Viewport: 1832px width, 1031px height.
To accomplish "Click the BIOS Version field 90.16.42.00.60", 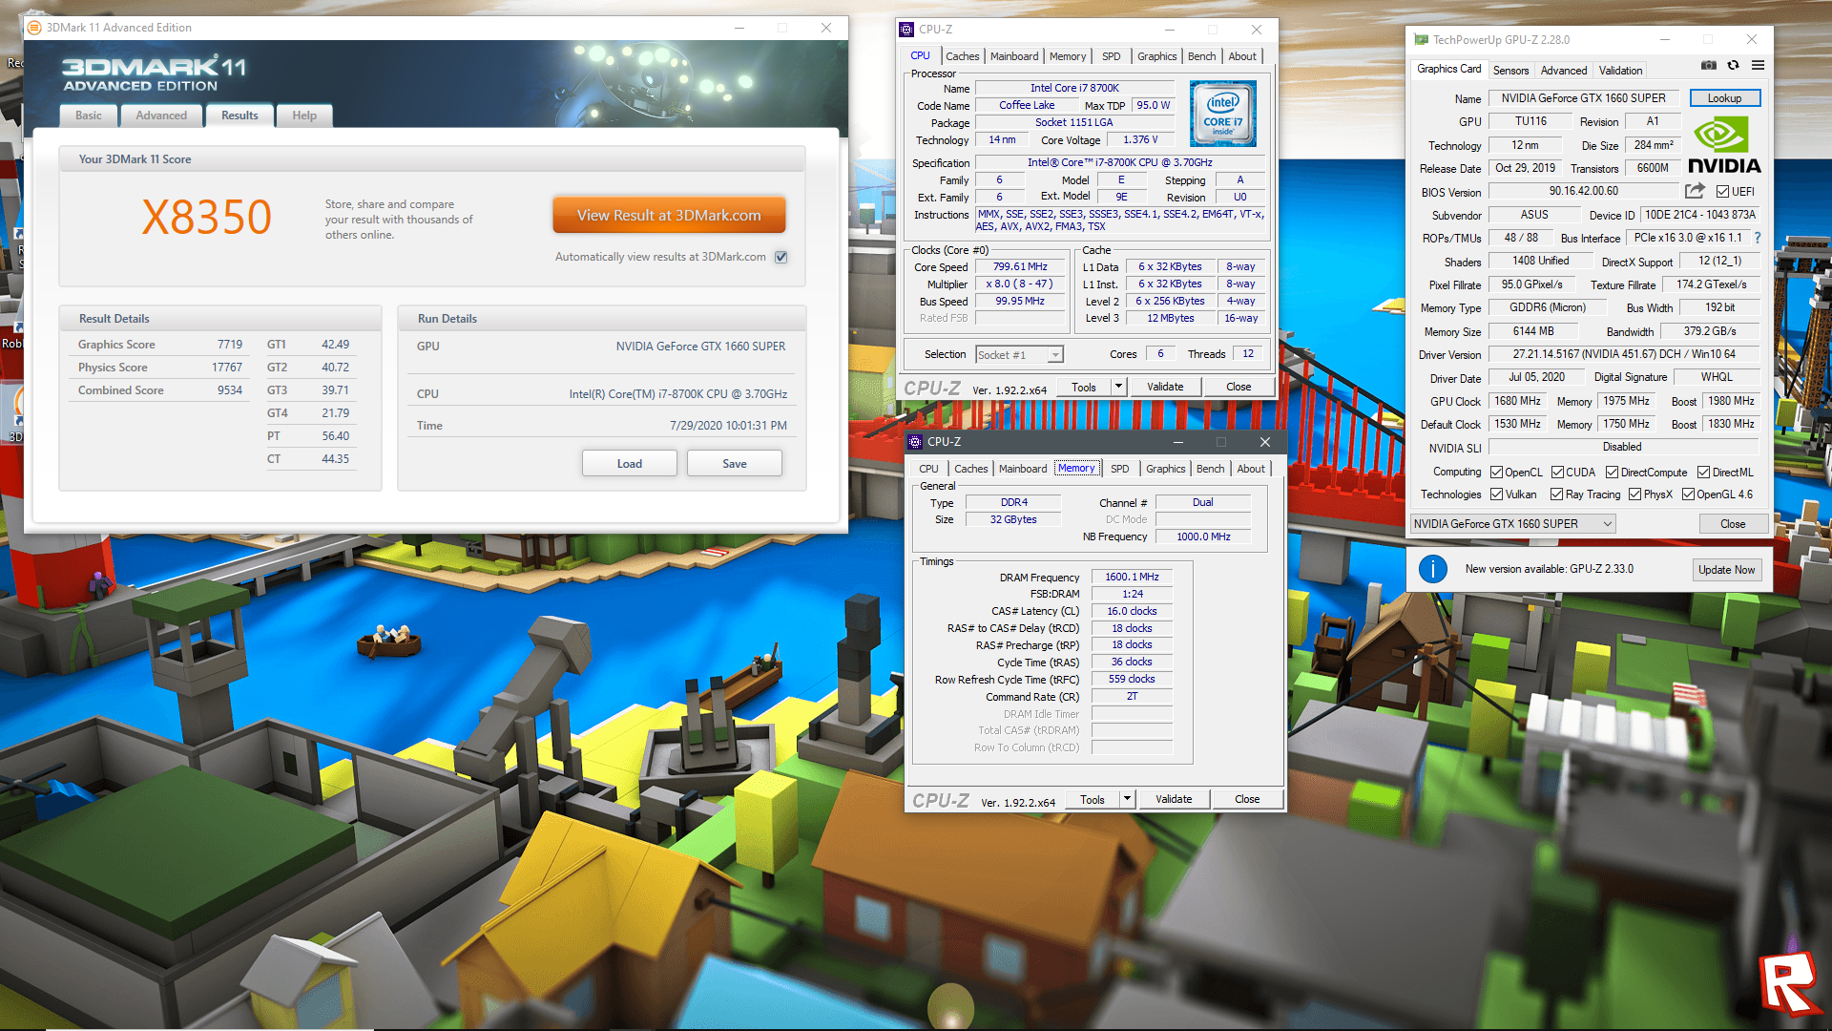I will 1583,191.
